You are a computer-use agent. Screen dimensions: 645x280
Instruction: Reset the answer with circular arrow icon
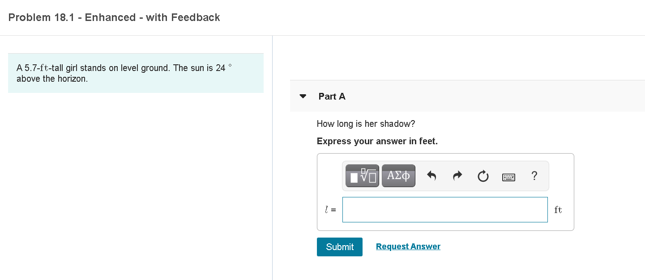[483, 177]
